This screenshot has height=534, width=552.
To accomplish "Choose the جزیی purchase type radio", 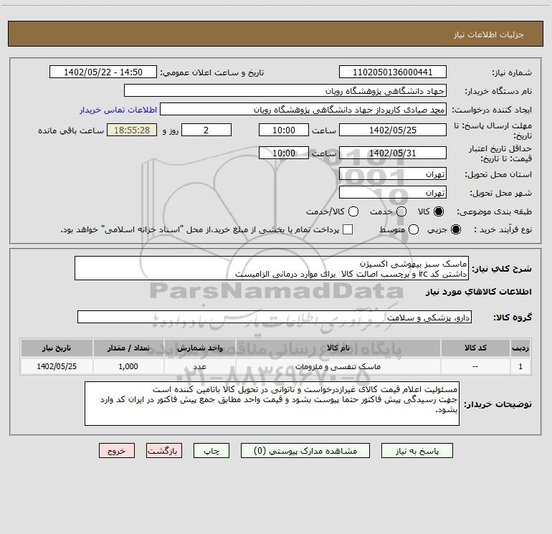I will pos(455,229).
